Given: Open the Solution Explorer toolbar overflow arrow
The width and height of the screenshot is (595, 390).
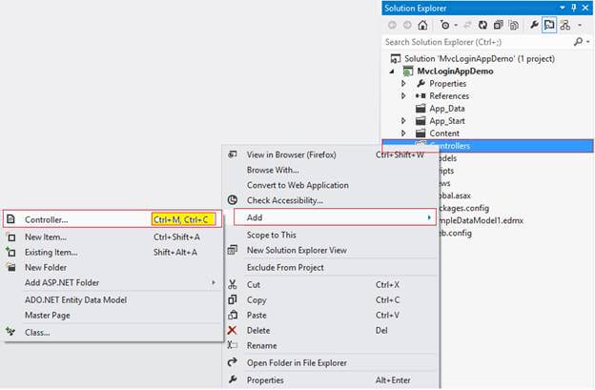Looking at the screenshot, I should 580,26.
